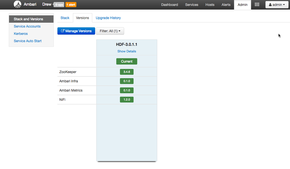Screen dimensions: 290x169
Task: Click Show Details under HDF-3.0.1.1
Action: coord(127,51)
